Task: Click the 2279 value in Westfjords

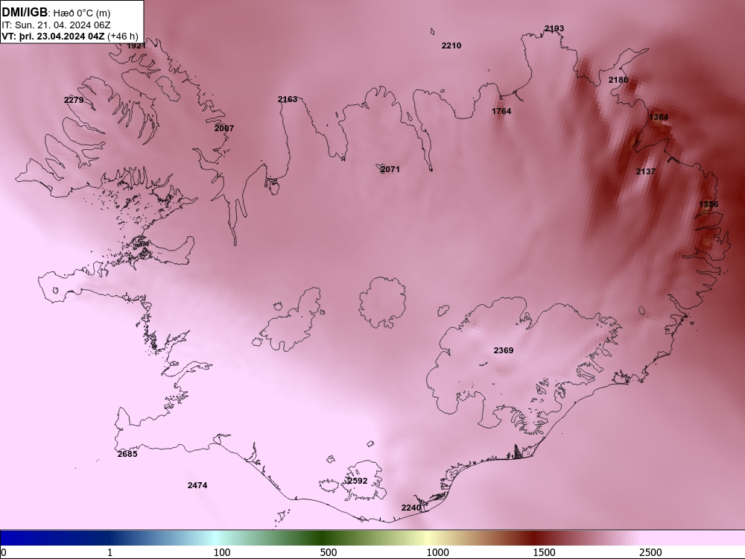Action: pos(74,100)
